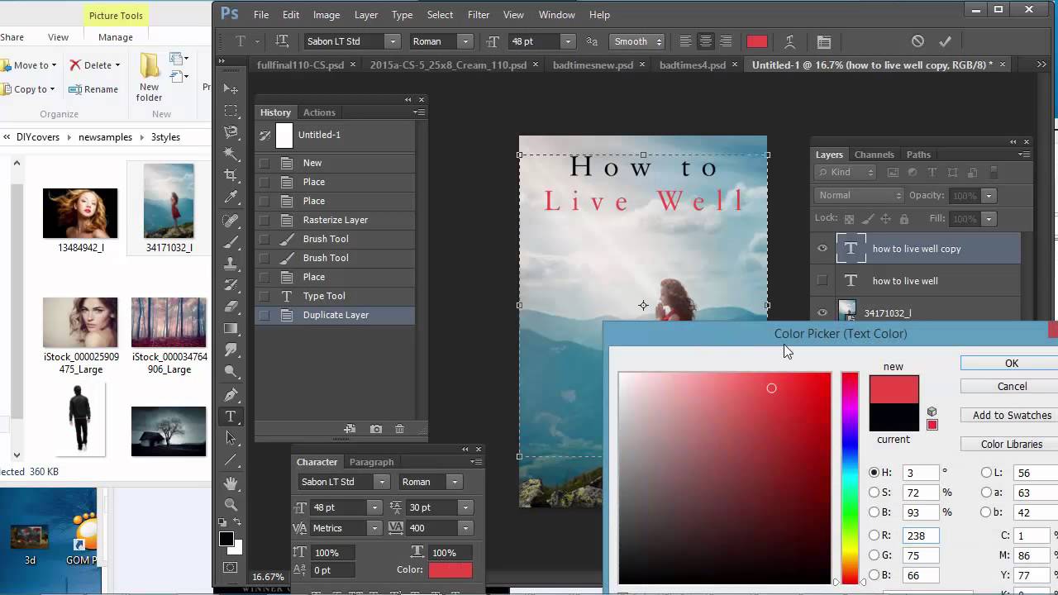Hide the 'how to live well copy' layer
This screenshot has height=595, width=1058.
click(822, 249)
